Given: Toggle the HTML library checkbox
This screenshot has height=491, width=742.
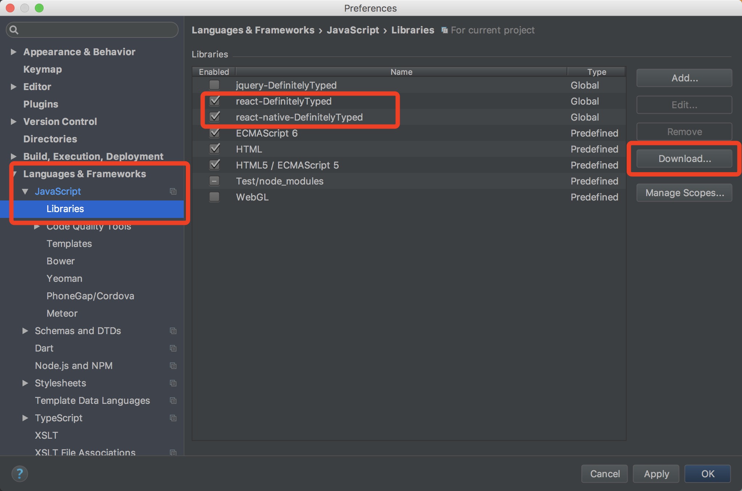Looking at the screenshot, I should point(215,149).
